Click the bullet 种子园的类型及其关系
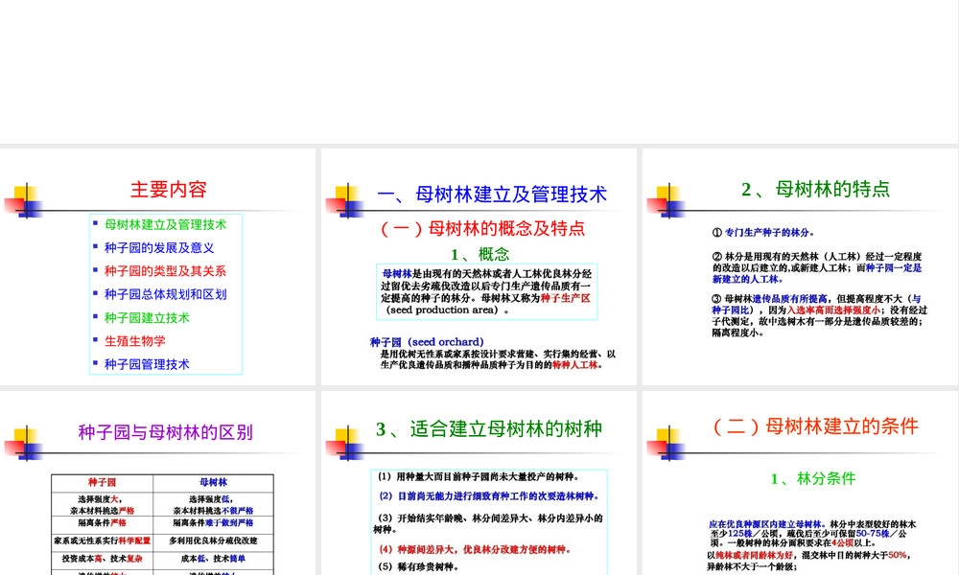959x575 pixels. [165, 271]
